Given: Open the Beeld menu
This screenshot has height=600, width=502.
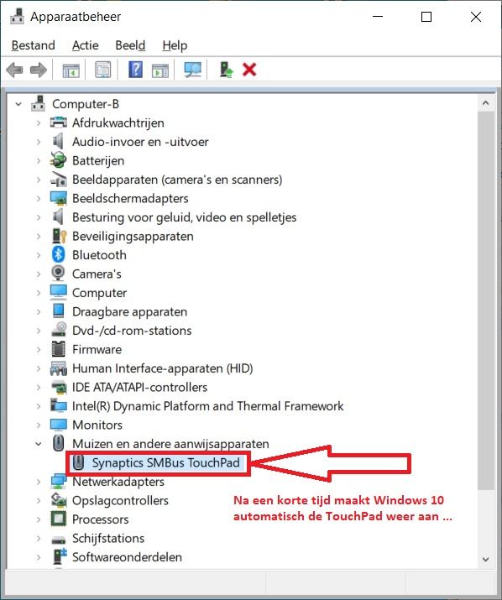Looking at the screenshot, I should click(130, 45).
